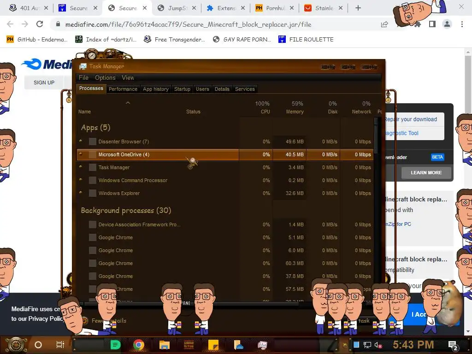Click the Task Manager window title bar icon

83,66
